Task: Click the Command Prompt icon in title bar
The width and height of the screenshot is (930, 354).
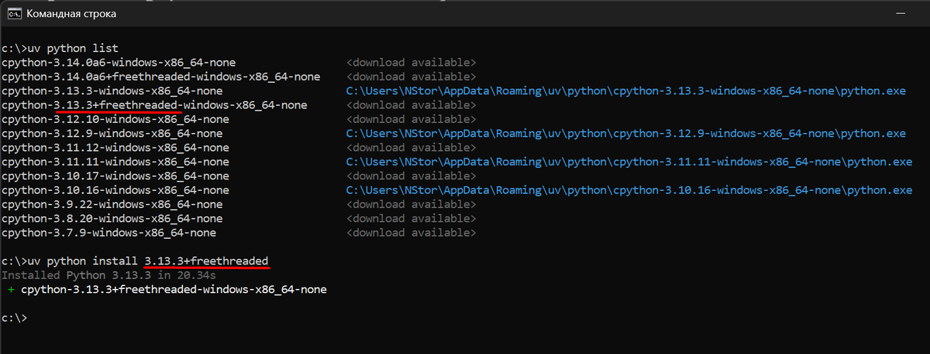Action: coord(14,13)
